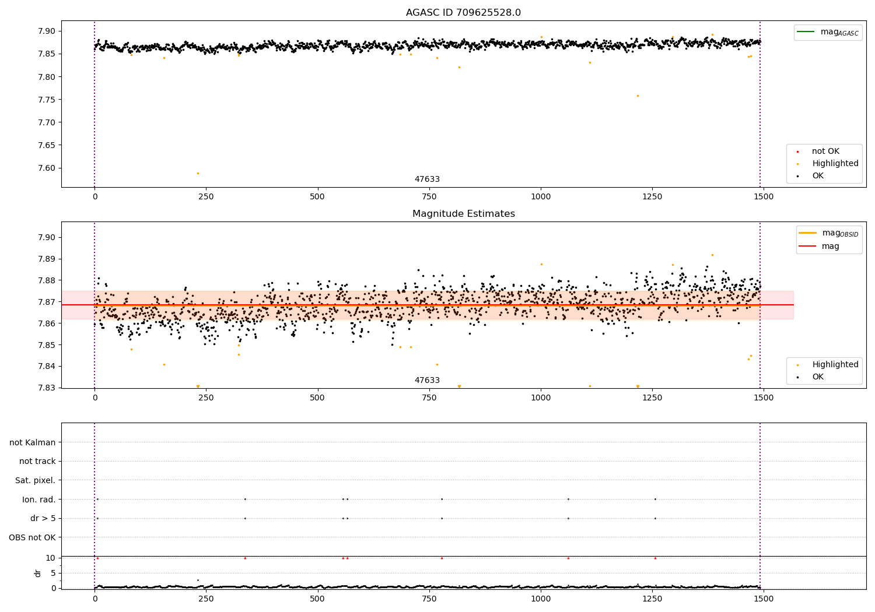Screen dimensions: 875x612
Task: Click the 750 x-tick under the top plot
Action: (x=429, y=197)
